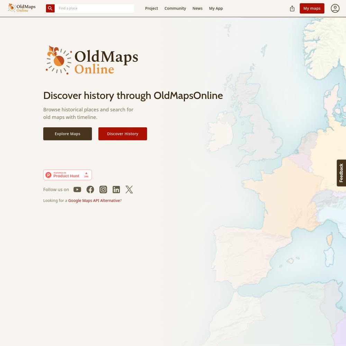Click the red search magnifier icon
Screen dimensions: 346x346
click(x=50, y=8)
